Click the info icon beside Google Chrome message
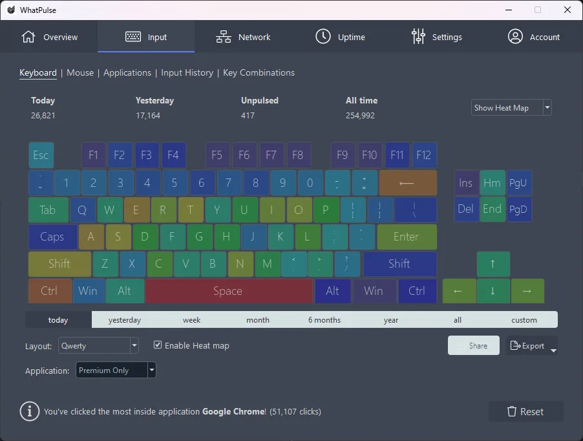 (30, 411)
